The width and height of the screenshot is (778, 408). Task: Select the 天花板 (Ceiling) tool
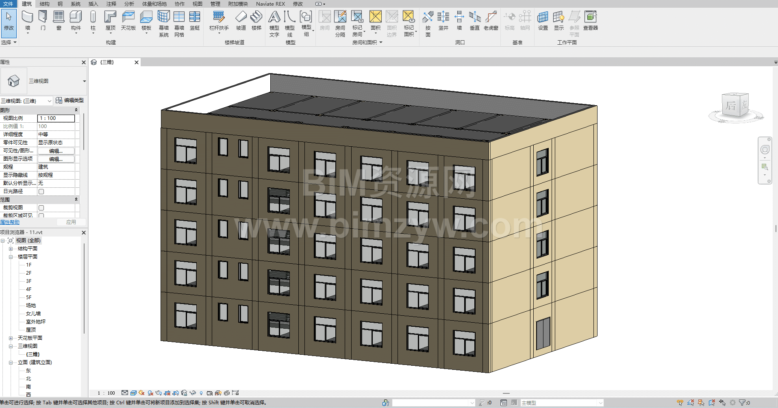[x=128, y=21]
